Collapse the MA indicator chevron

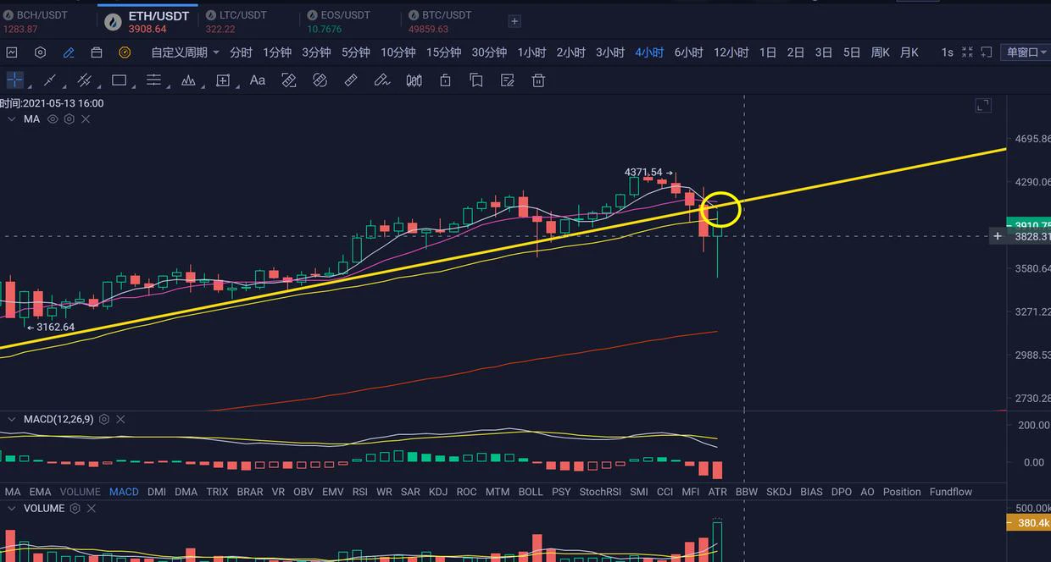11,119
